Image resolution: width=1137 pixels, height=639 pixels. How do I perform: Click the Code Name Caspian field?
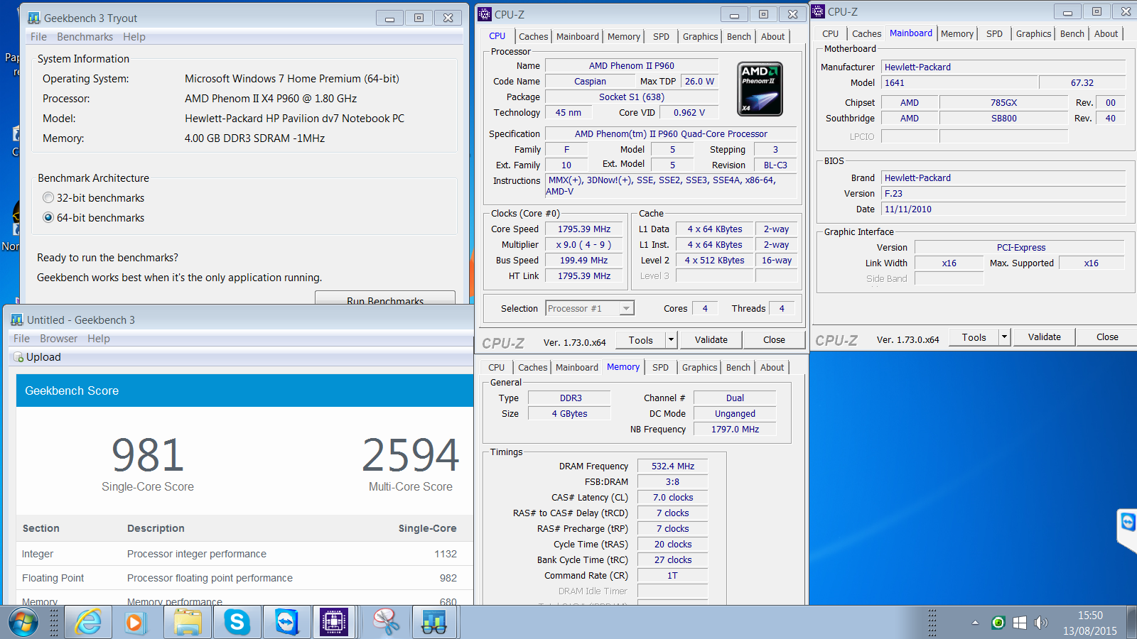[x=590, y=81]
